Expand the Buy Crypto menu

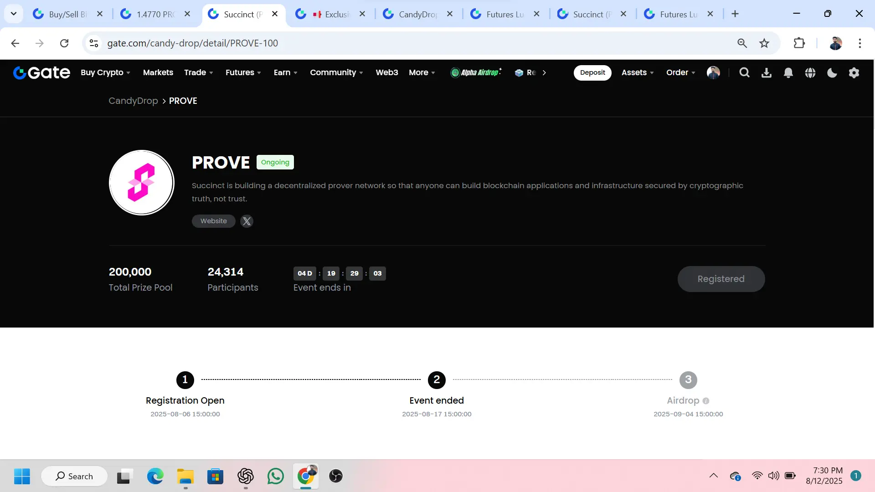point(106,72)
